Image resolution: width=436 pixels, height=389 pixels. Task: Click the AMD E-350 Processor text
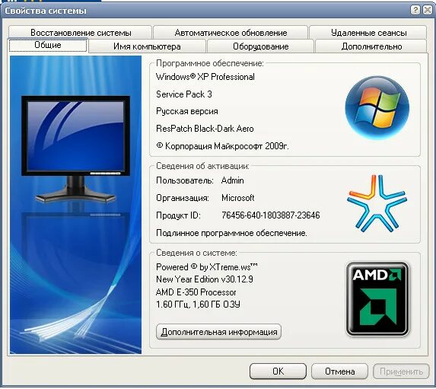[196, 292]
